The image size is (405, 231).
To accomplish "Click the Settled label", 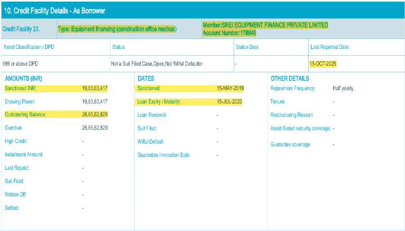I will click(x=12, y=208).
